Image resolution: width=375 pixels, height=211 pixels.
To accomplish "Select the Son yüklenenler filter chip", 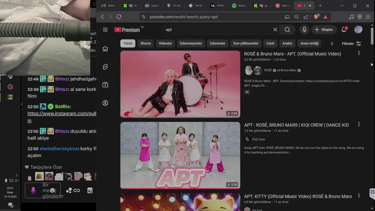I will pyautogui.click(x=246, y=43).
